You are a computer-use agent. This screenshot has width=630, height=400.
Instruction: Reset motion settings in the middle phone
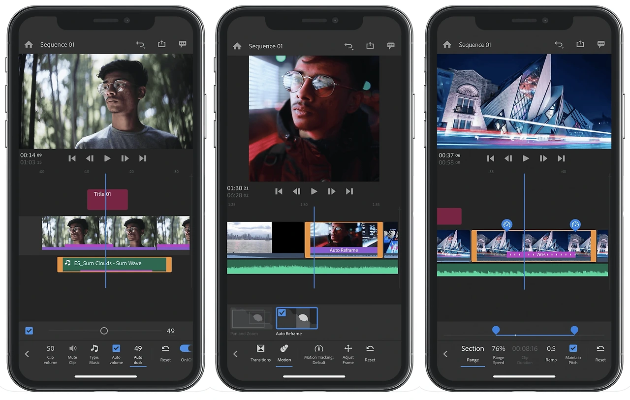point(370,353)
